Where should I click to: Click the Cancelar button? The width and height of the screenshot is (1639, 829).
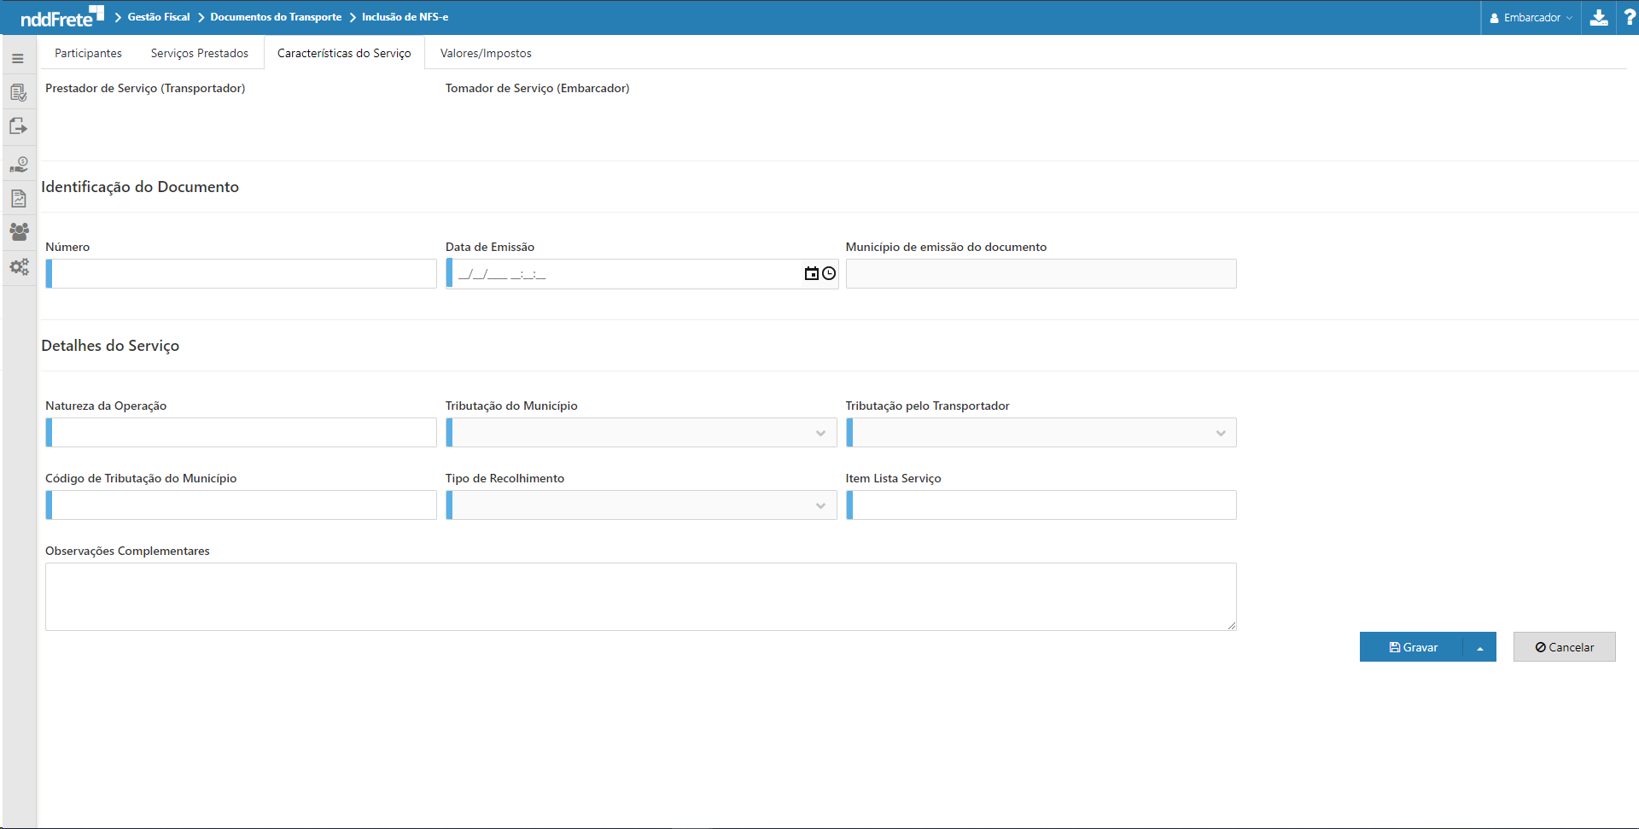1564,647
